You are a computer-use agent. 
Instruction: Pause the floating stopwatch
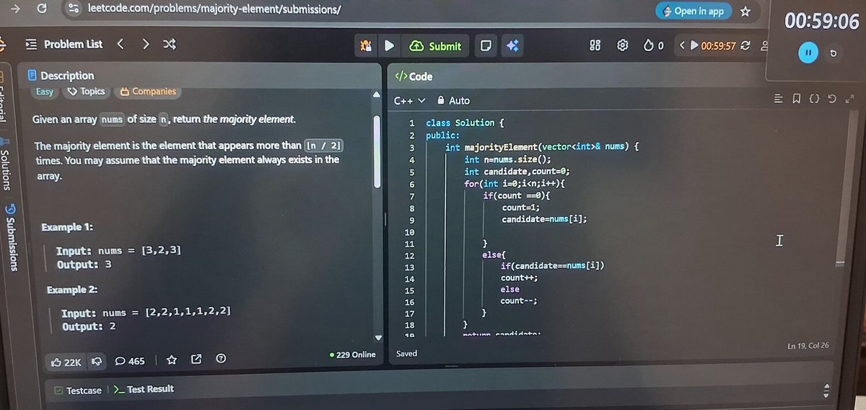(x=808, y=53)
